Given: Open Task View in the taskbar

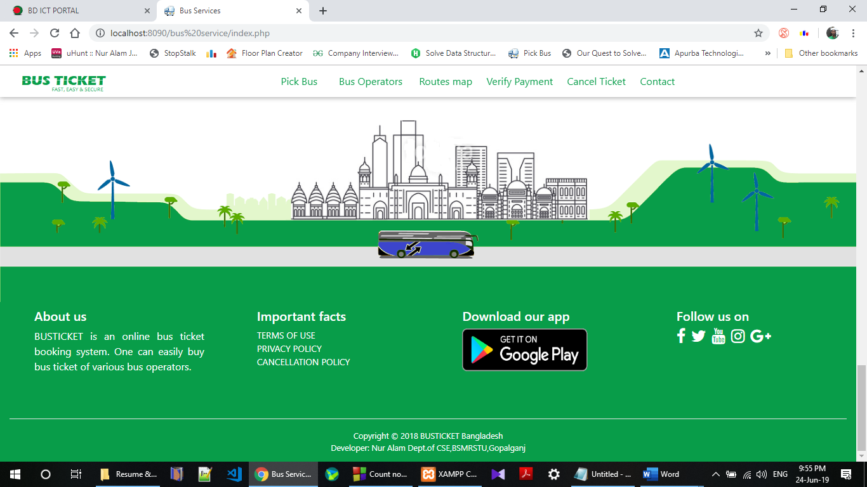Looking at the screenshot, I should [76, 474].
